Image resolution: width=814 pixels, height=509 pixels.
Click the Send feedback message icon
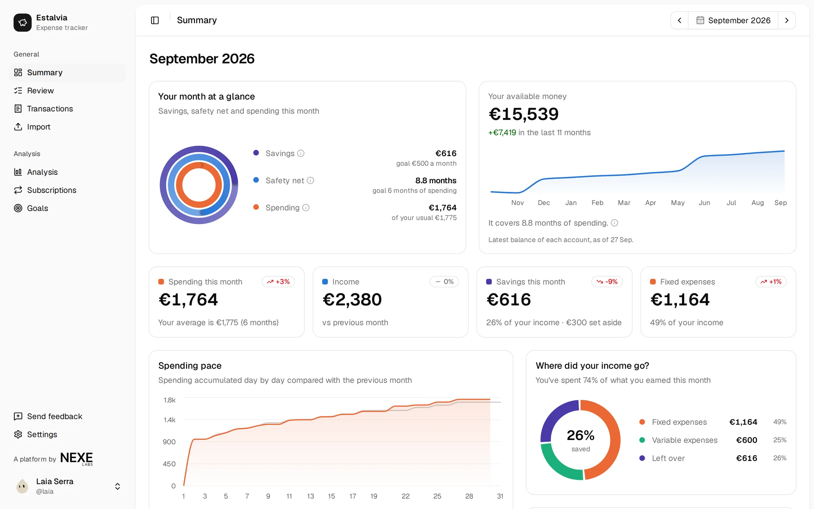(x=18, y=416)
